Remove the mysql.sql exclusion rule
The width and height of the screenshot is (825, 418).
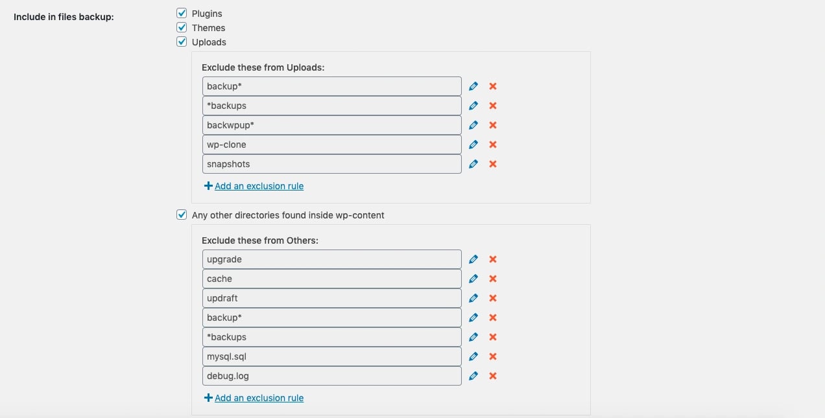click(x=493, y=356)
